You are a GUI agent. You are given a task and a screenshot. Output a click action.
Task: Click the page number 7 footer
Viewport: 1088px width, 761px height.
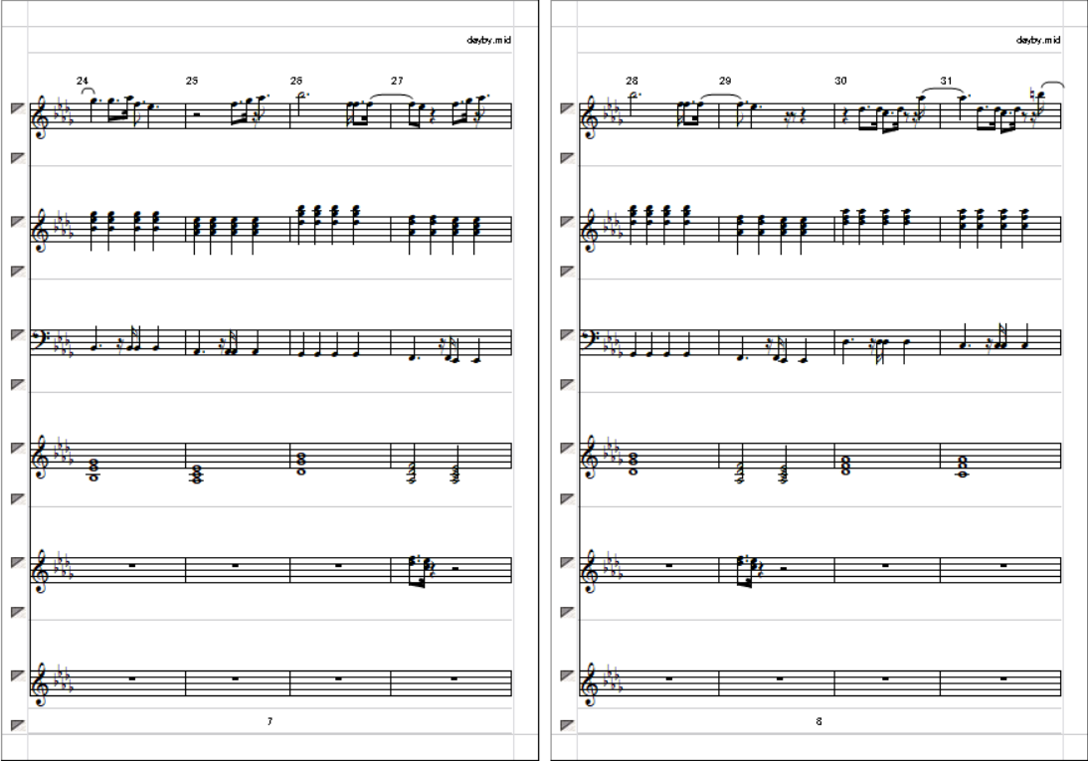[270, 721]
